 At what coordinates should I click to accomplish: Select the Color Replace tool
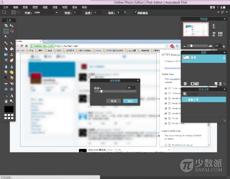[x=6, y=60]
